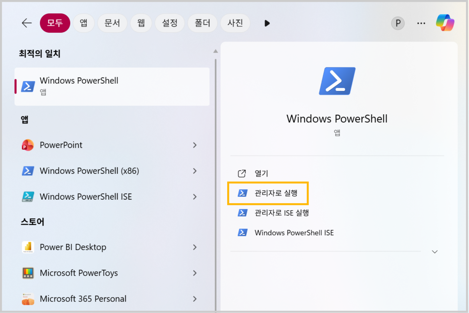Image resolution: width=469 pixels, height=313 pixels.
Task: Choose 관리자로 ISE 실행 action
Action: click(x=282, y=213)
